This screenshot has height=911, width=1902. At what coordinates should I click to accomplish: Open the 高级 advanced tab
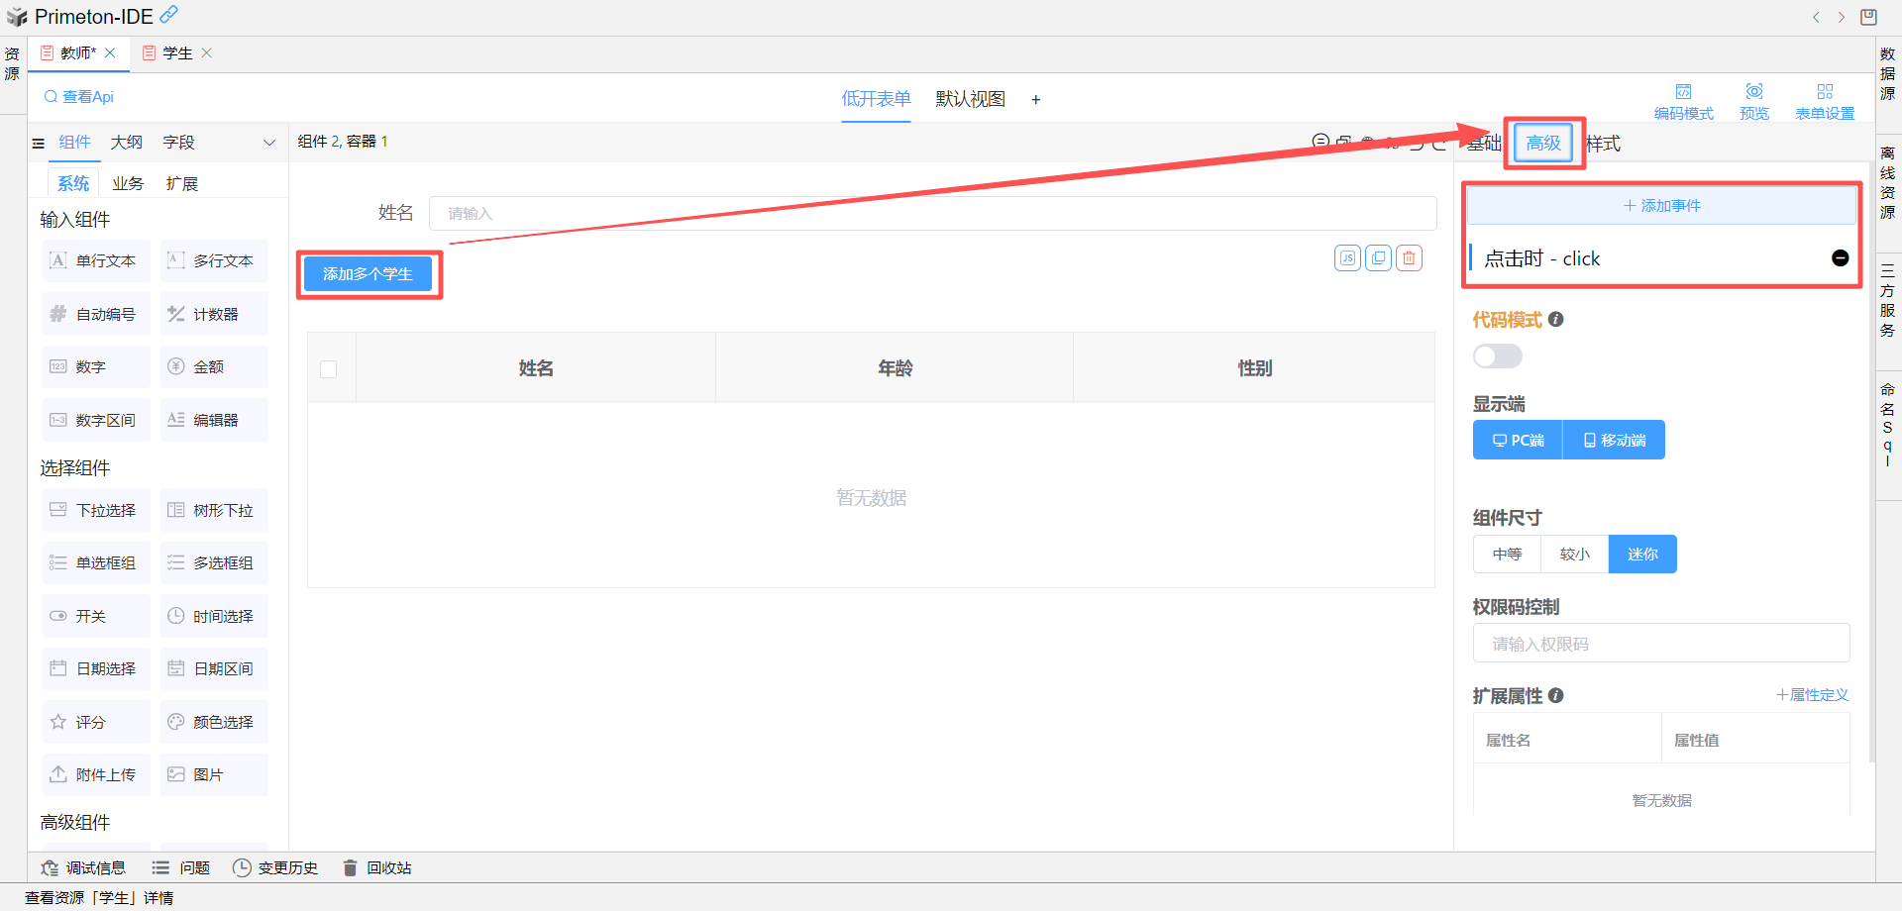[x=1543, y=144]
